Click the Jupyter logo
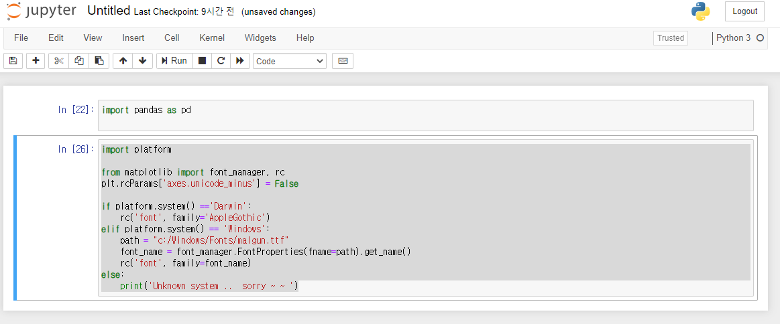This screenshot has height=324, width=780. 42,11
